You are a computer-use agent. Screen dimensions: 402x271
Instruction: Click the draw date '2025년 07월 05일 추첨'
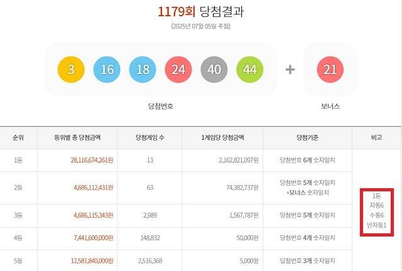tap(201, 26)
